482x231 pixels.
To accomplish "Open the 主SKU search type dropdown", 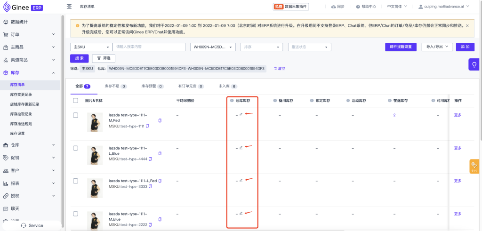I will (91, 47).
